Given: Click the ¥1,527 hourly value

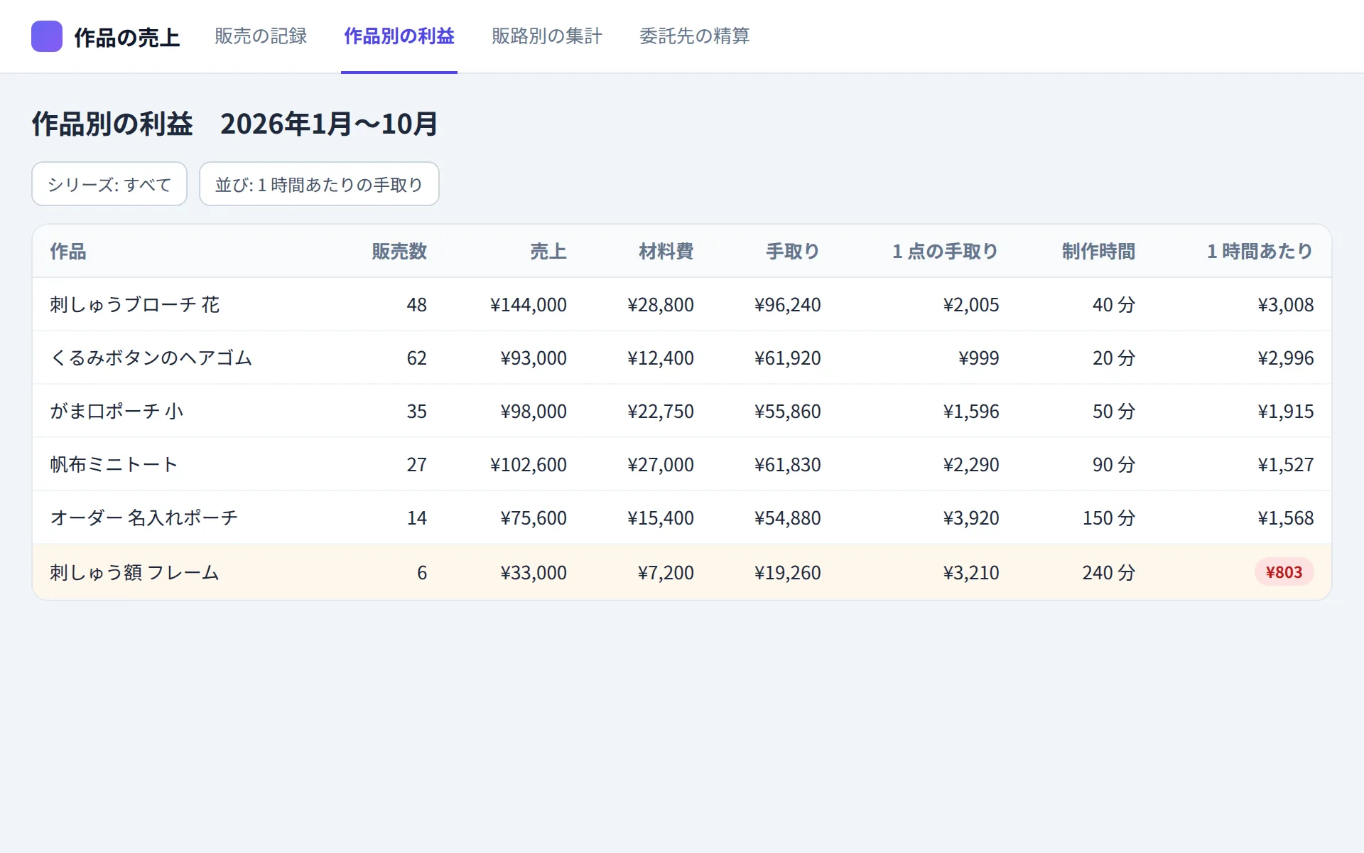Looking at the screenshot, I should [x=1286, y=464].
